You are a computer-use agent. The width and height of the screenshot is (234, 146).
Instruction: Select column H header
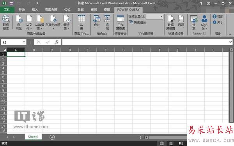tap(142, 50)
